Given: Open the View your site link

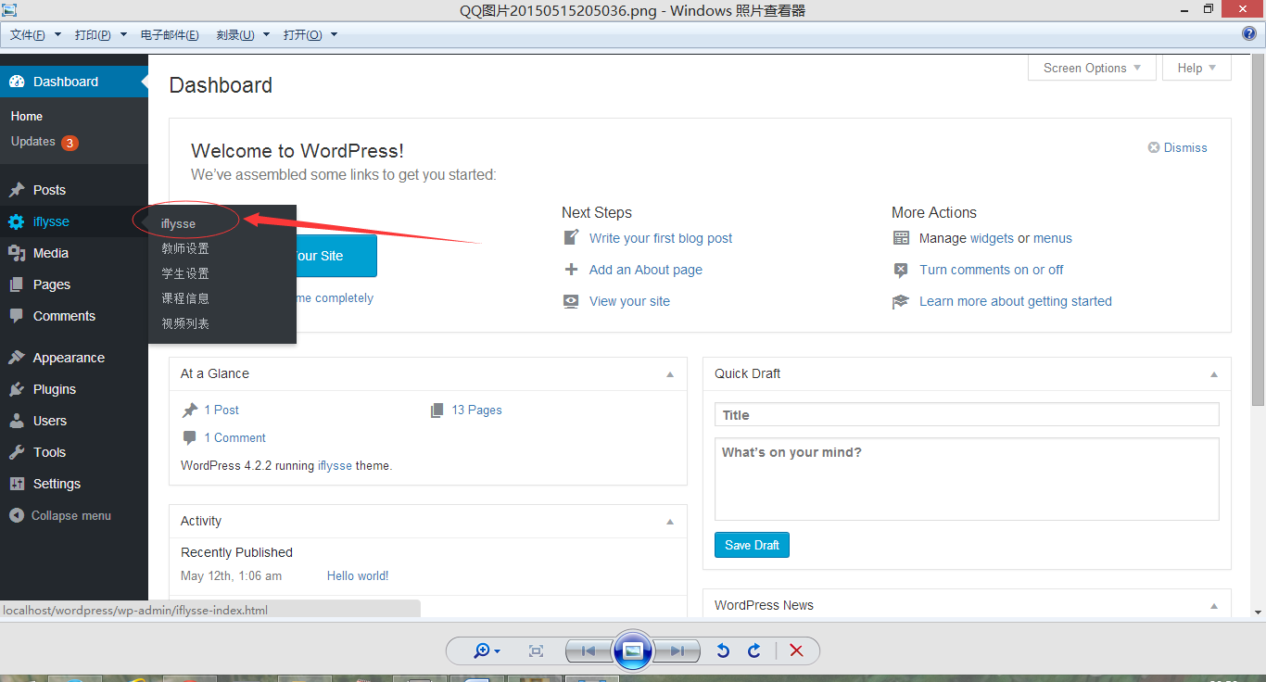Looking at the screenshot, I should tap(629, 301).
